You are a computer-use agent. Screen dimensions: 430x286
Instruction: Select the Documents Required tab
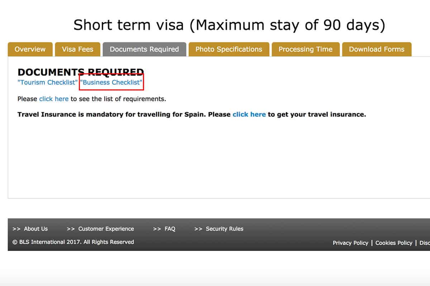pos(144,49)
